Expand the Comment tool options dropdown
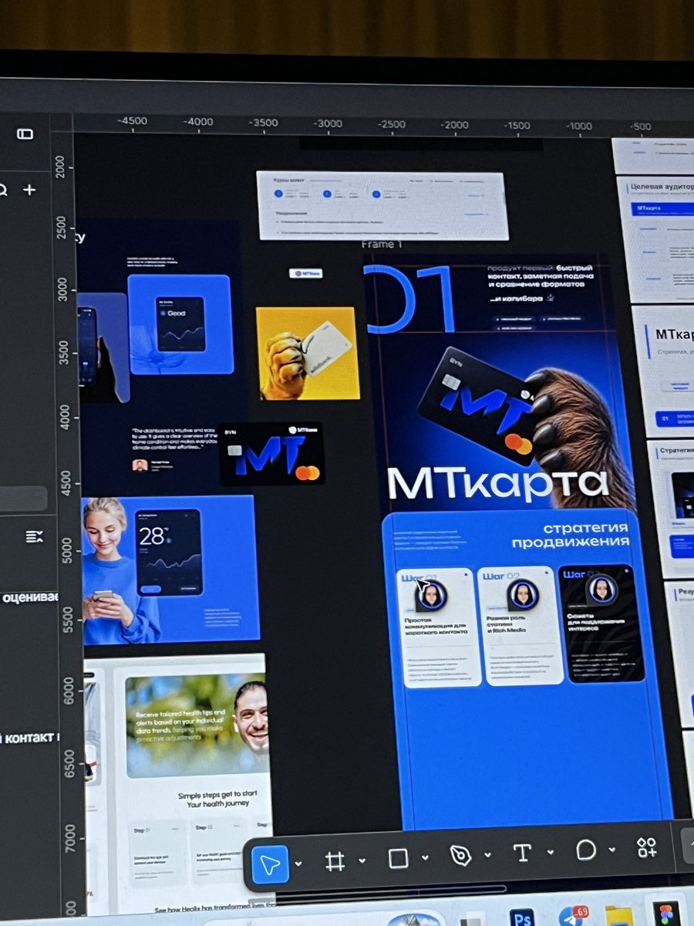Screen dimensions: 694x926 (612, 850)
